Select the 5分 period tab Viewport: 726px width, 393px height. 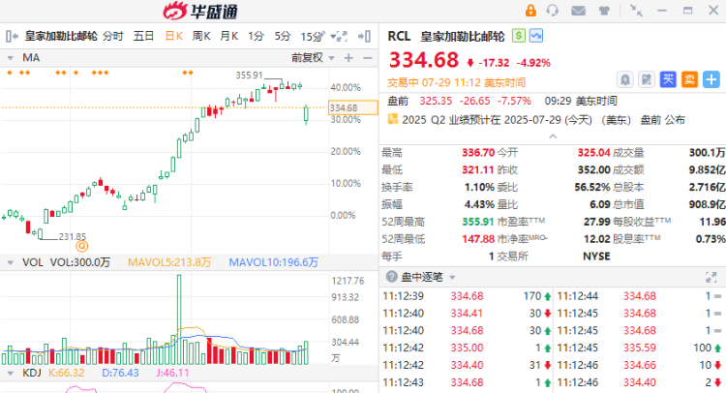pyautogui.click(x=283, y=36)
